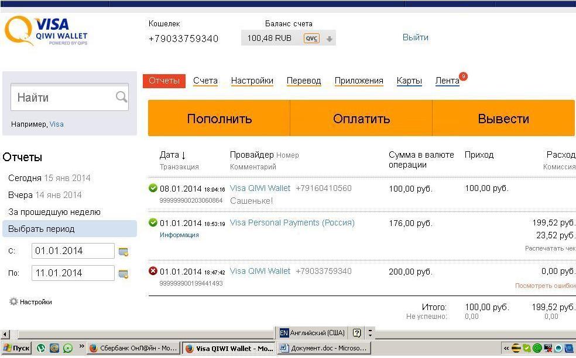Click wallet number +79033759340 in header
This screenshot has width=576, height=358.
[183, 39]
